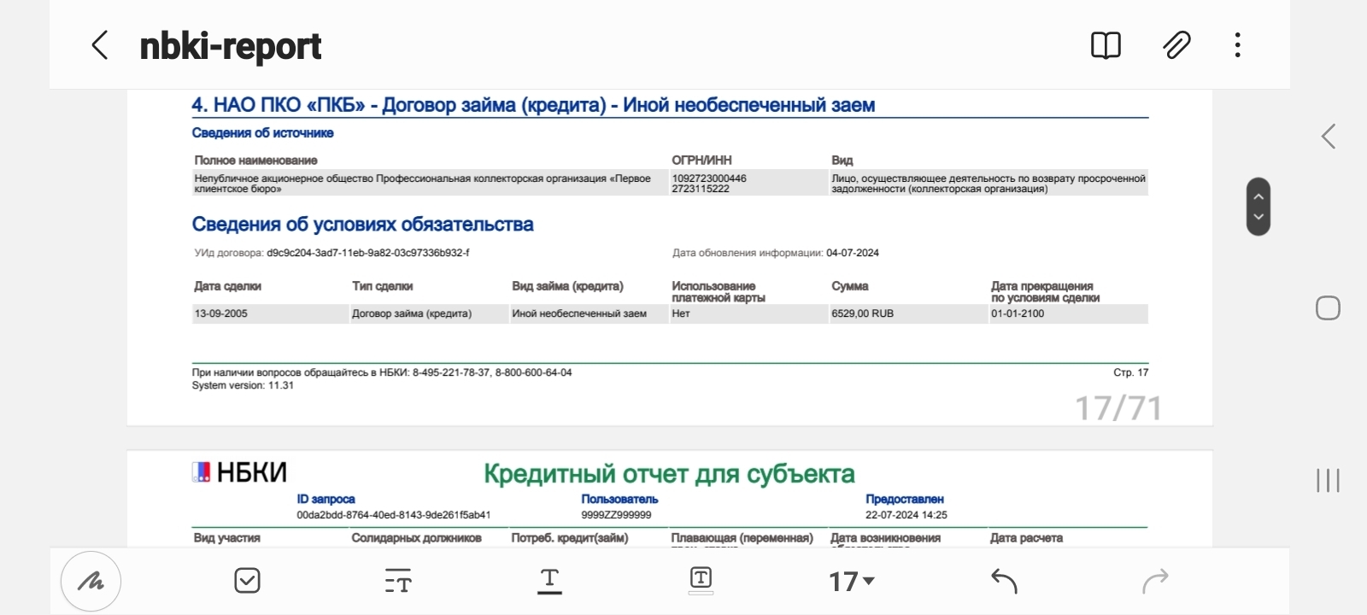Tap the system home button
This screenshot has height=615, width=1367.
click(1328, 308)
